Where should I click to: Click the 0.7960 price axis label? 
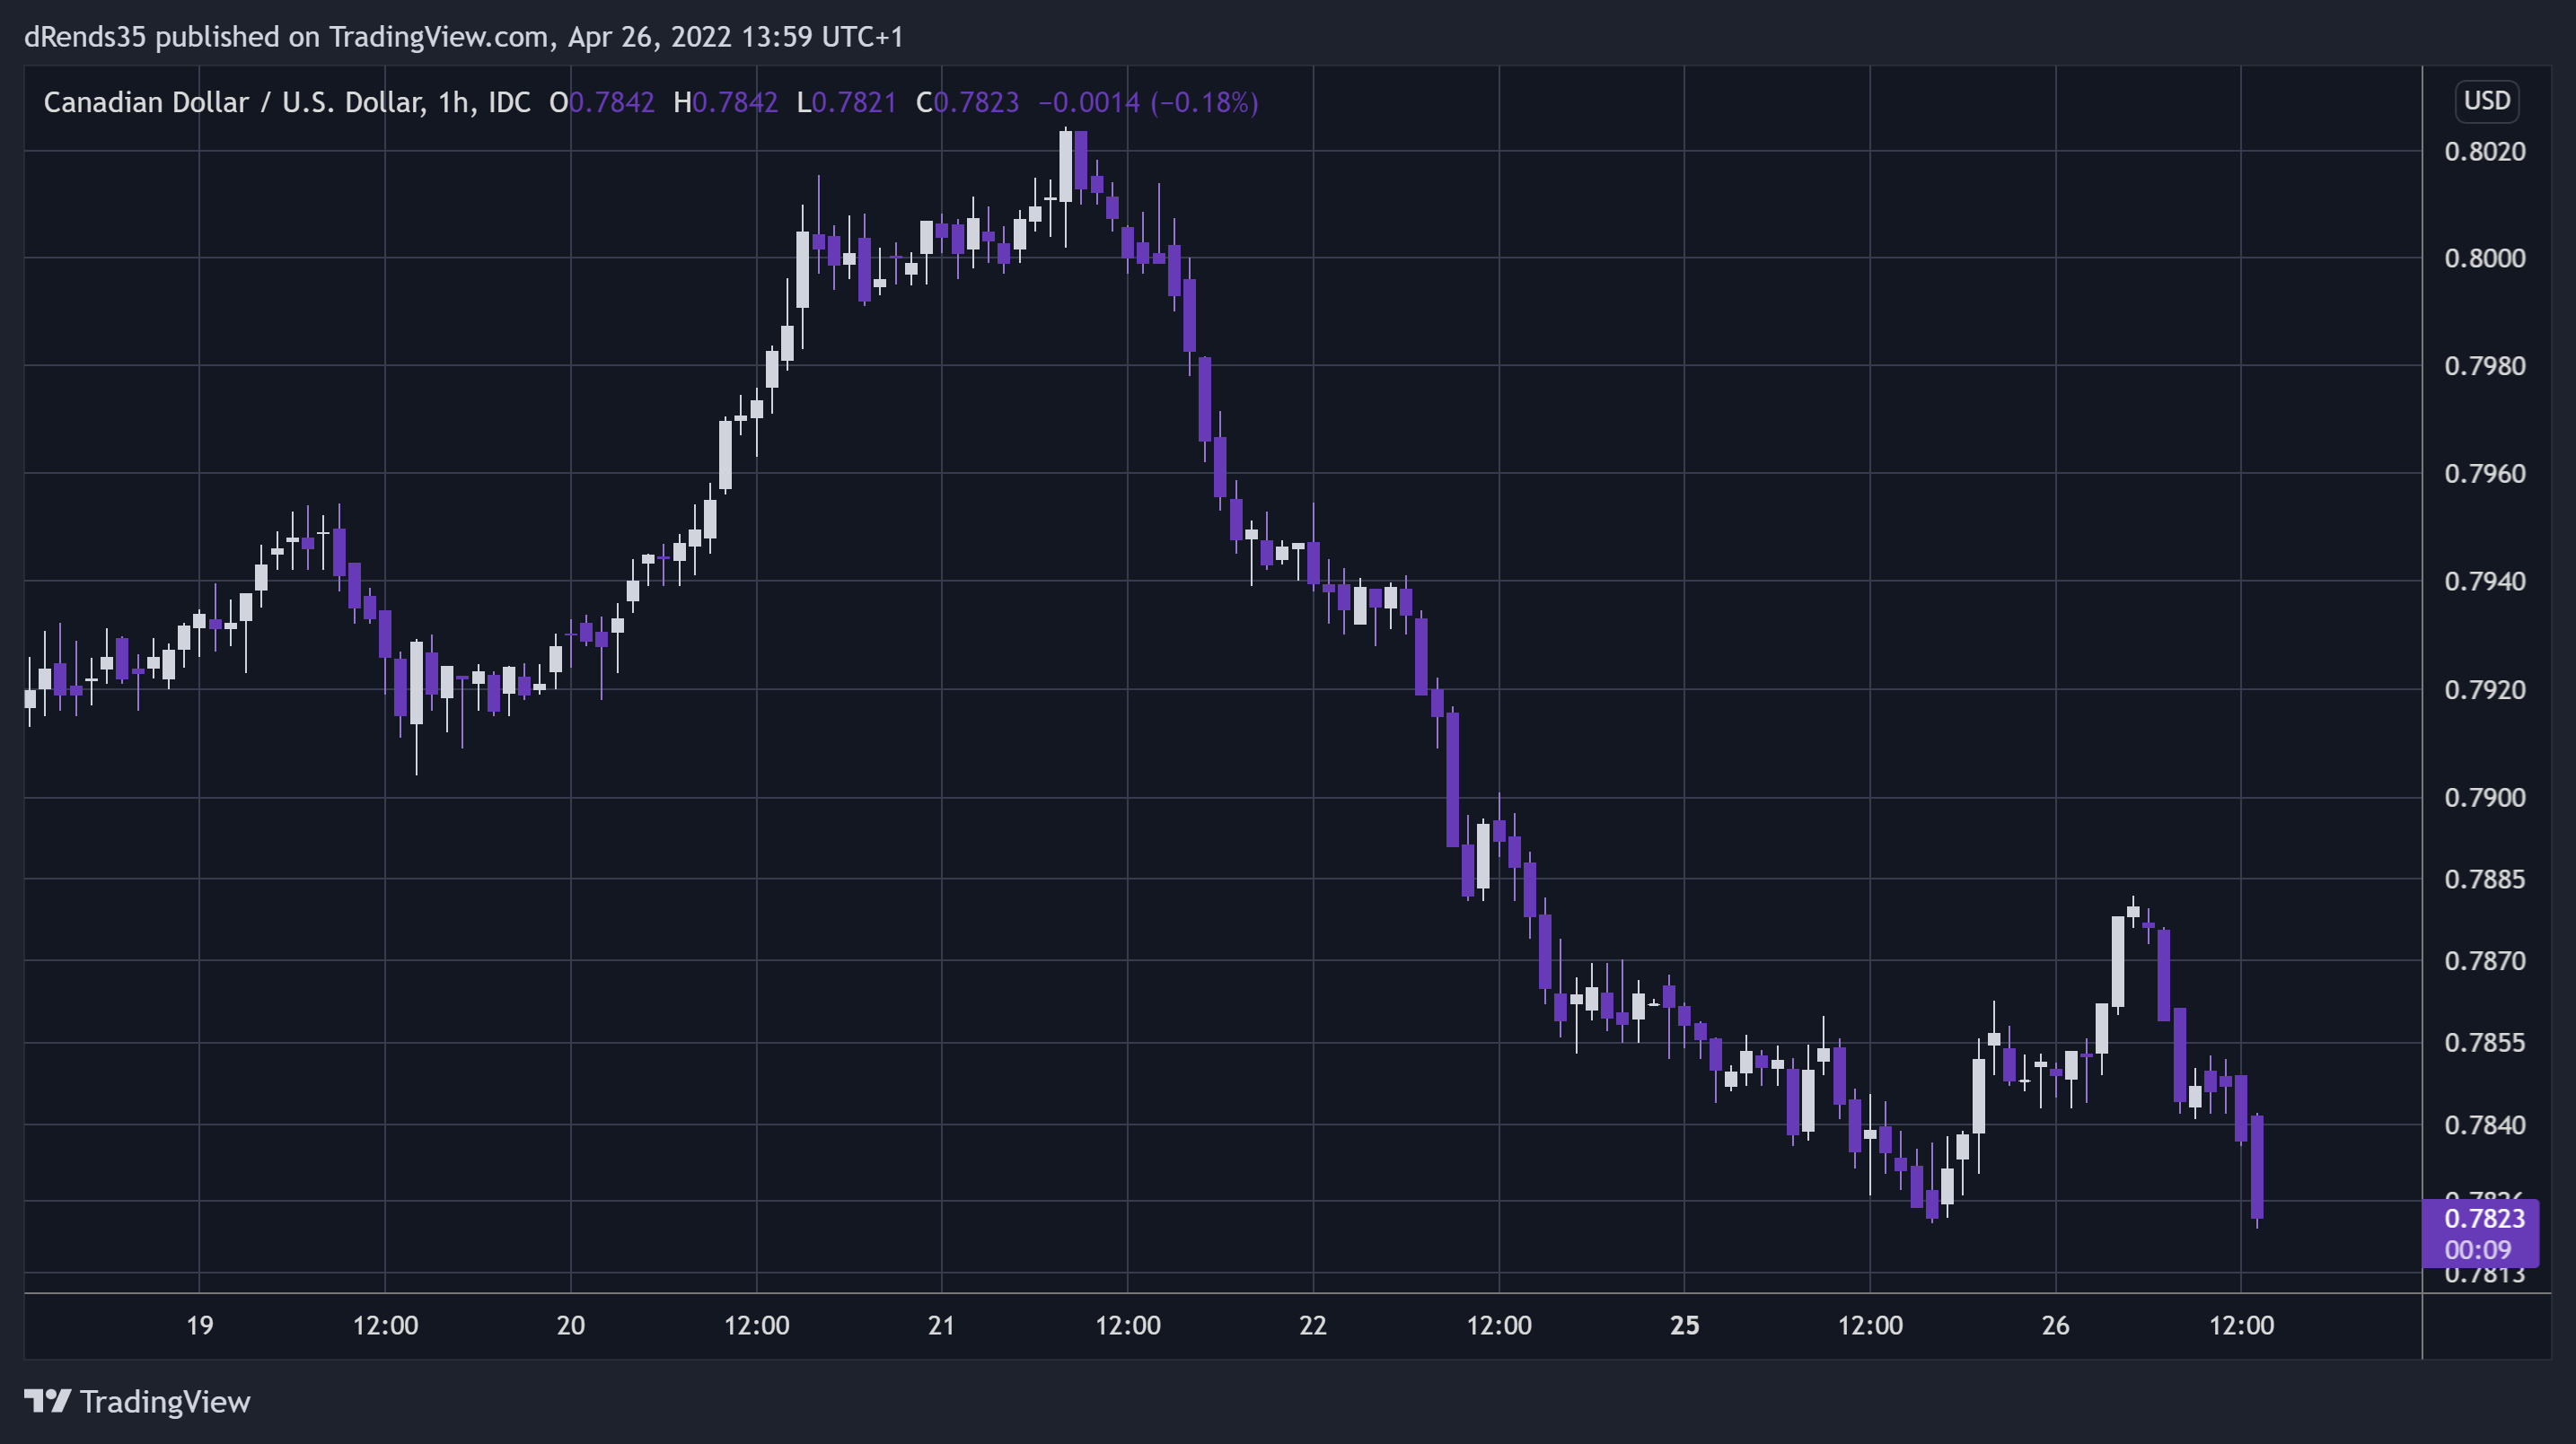(2484, 474)
